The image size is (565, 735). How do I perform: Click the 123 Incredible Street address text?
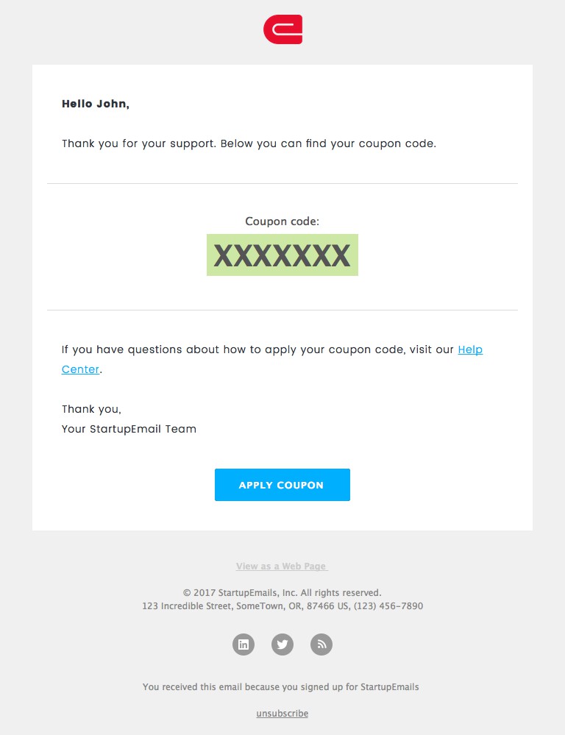pyautogui.click(x=246, y=606)
